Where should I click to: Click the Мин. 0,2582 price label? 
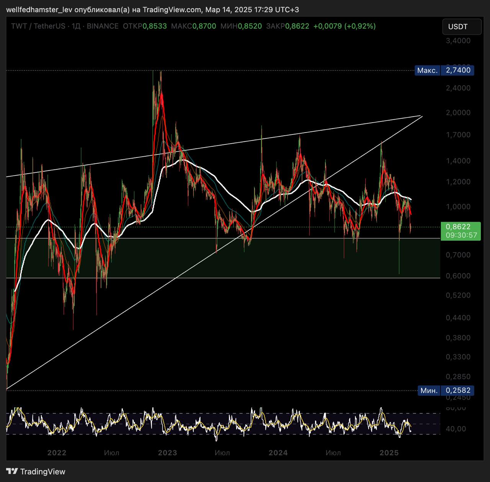point(446,390)
